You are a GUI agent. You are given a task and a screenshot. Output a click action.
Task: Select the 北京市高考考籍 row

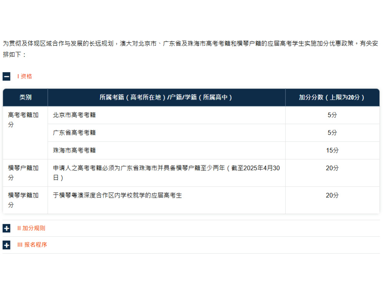pyautogui.click(x=74, y=115)
